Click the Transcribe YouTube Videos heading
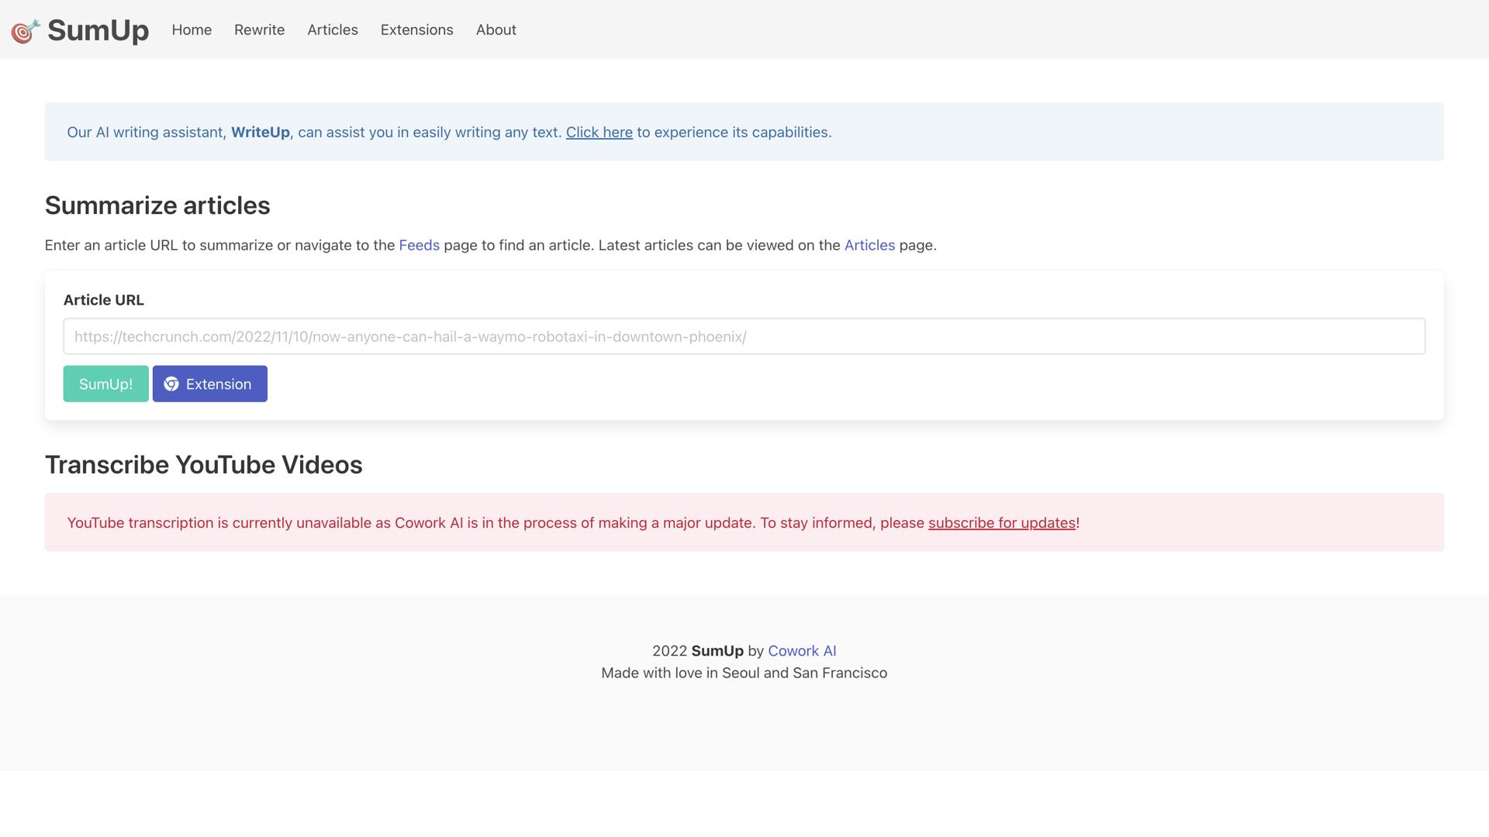The width and height of the screenshot is (1489, 837). 203,465
